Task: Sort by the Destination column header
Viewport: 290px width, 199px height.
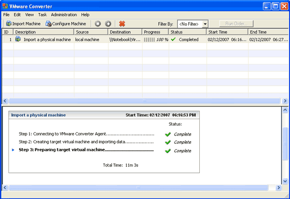Action: coord(125,32)
